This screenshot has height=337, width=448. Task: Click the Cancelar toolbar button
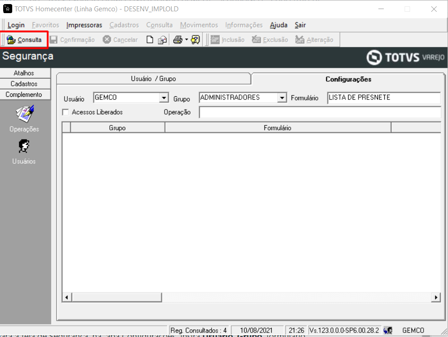point(120,40)
